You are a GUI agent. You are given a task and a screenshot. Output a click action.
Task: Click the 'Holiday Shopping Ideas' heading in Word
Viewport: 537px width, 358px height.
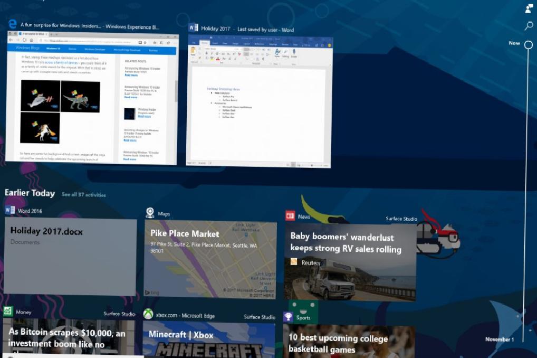click(x=223, y=89)
